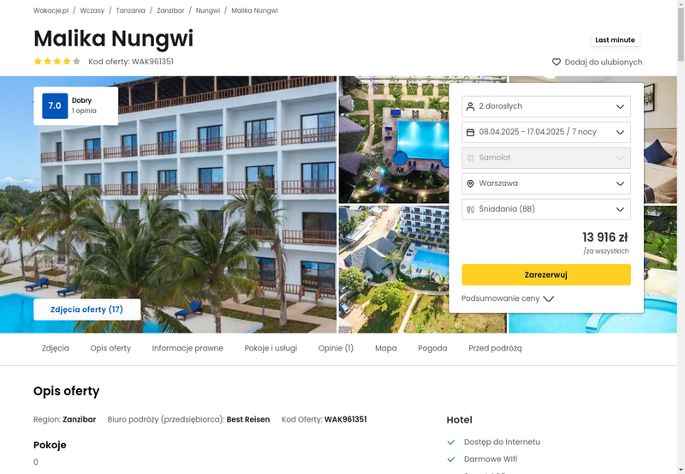This screenshot has width=685, height=474.
Task: Open the 2 dorosłych guests dropdown
Action: (546, 106)
